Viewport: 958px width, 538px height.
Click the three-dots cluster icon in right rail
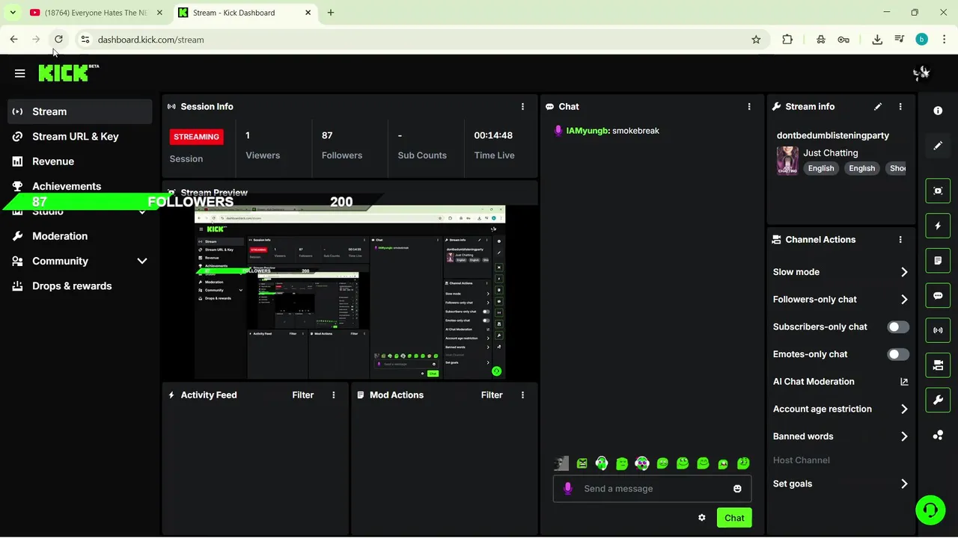938,435
